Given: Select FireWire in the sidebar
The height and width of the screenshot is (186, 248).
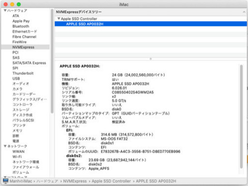Looking at the screenshot, I should click(x=19, y=42).
